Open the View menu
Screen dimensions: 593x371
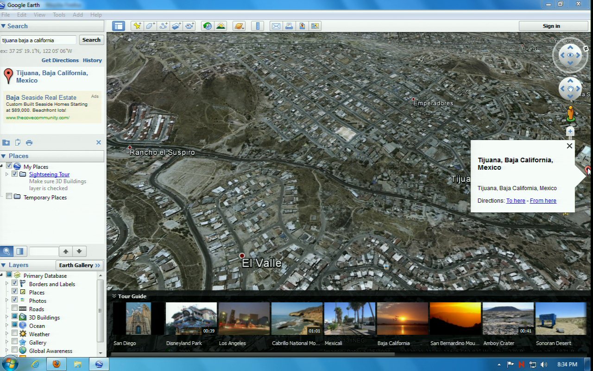[39, 15]
